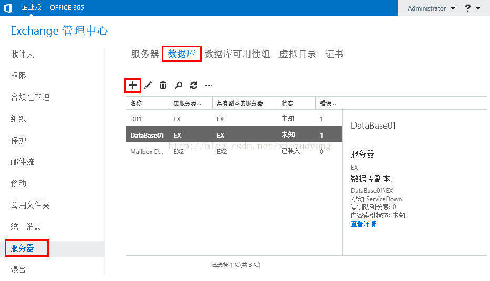The image size is (490, 281).
Task: Sort by 状态 column header
Action: pos(296,103)
